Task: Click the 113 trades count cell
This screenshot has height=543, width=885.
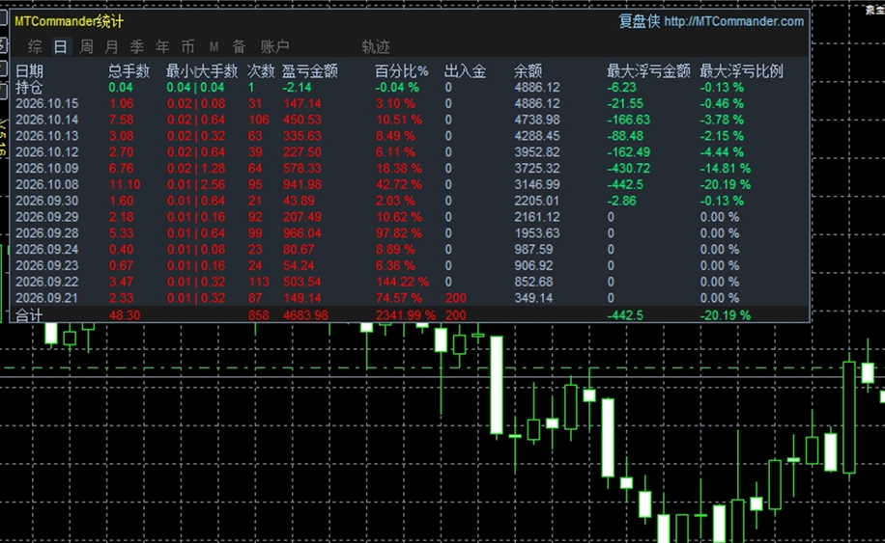Action: pos(259,282)
